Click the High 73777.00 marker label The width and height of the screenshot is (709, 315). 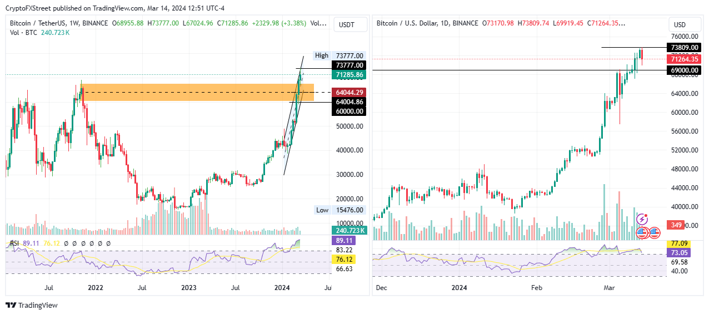pos(339,55)
